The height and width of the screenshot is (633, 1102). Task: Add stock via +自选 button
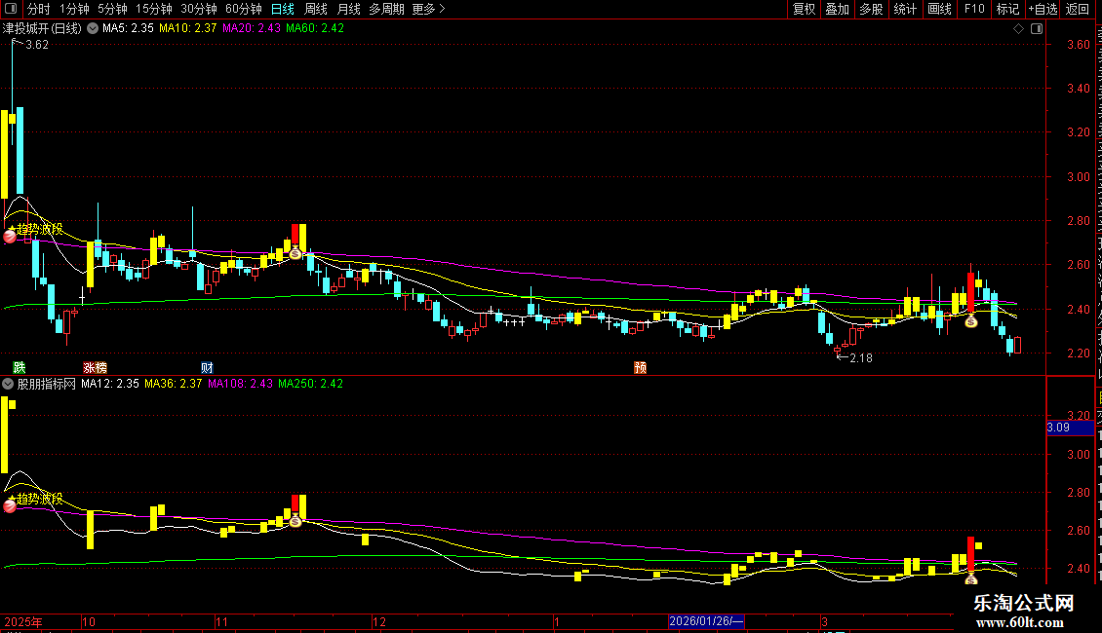point(1043,9)
